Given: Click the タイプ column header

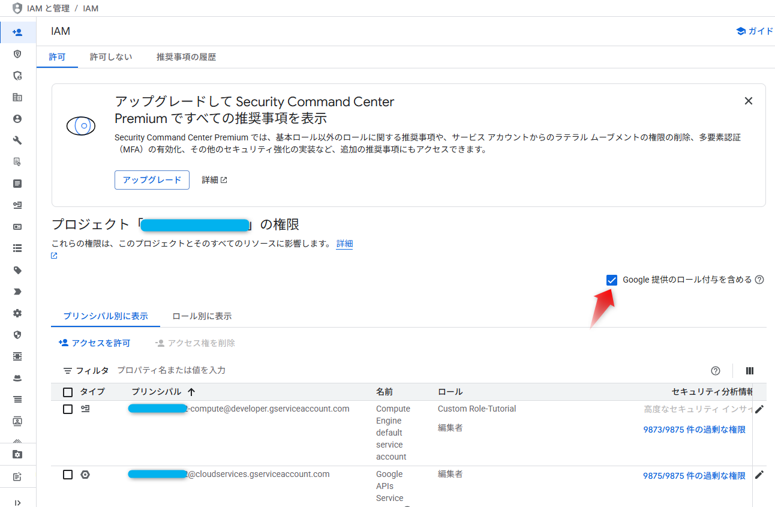Looking at the screenshot, I should [x=92, y=392].
